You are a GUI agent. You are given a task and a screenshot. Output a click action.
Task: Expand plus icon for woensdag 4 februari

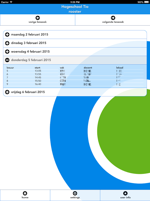[x=7, y=52]
